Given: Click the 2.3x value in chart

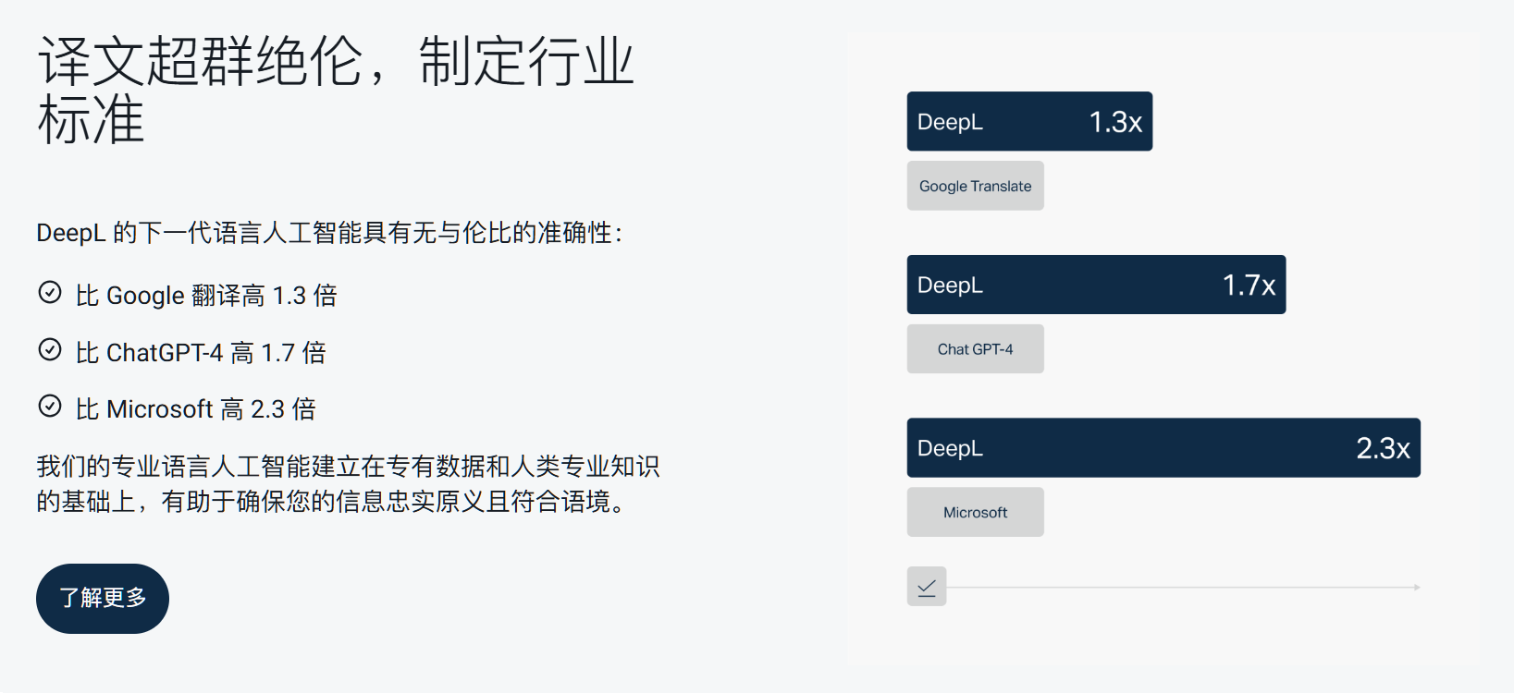Looking at the screenshot, I should (x=1383, y=449).
